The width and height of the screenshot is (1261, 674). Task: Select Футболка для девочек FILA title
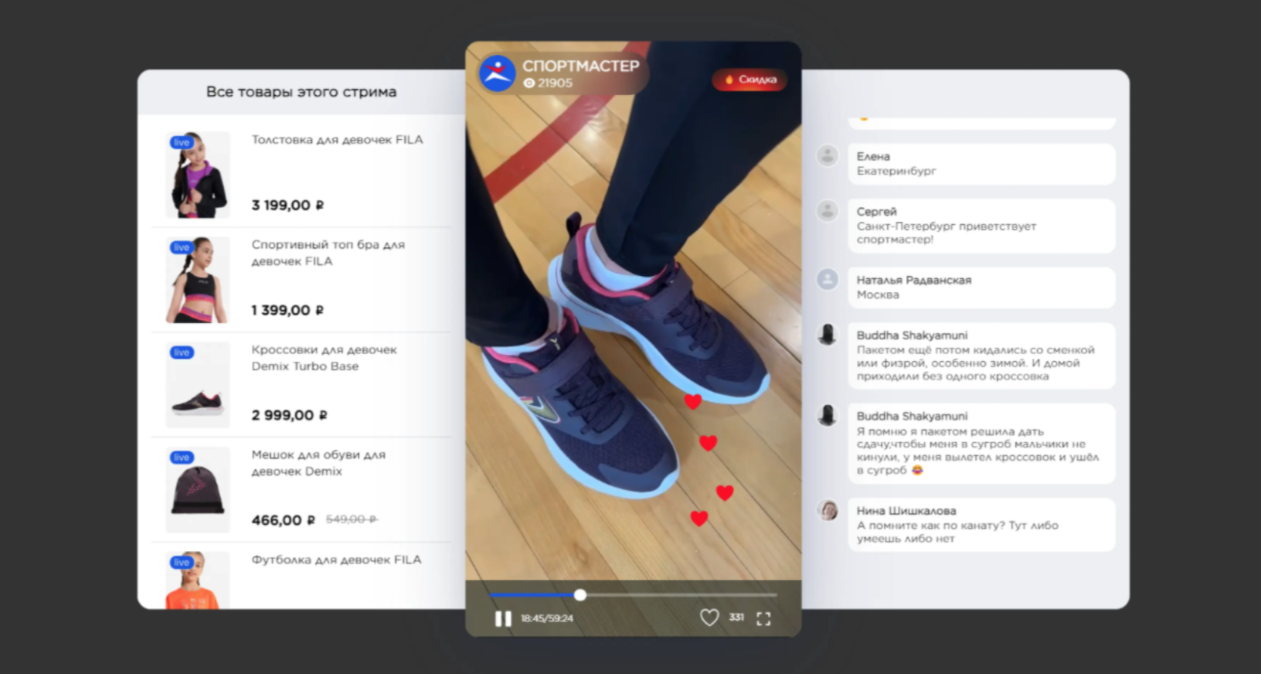point(336,560)
